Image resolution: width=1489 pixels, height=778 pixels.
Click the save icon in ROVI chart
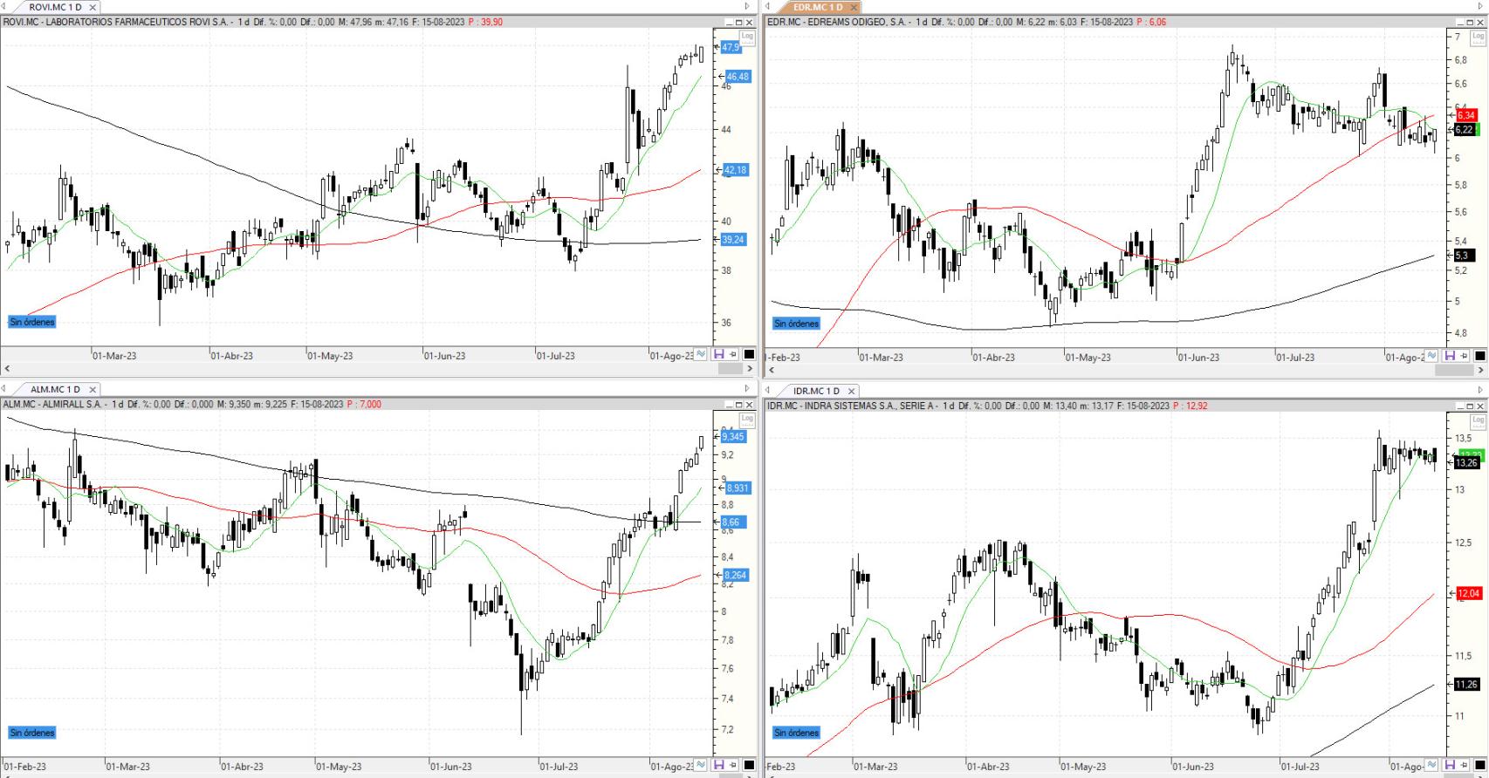pyautogui.click(x=719, y=354)
